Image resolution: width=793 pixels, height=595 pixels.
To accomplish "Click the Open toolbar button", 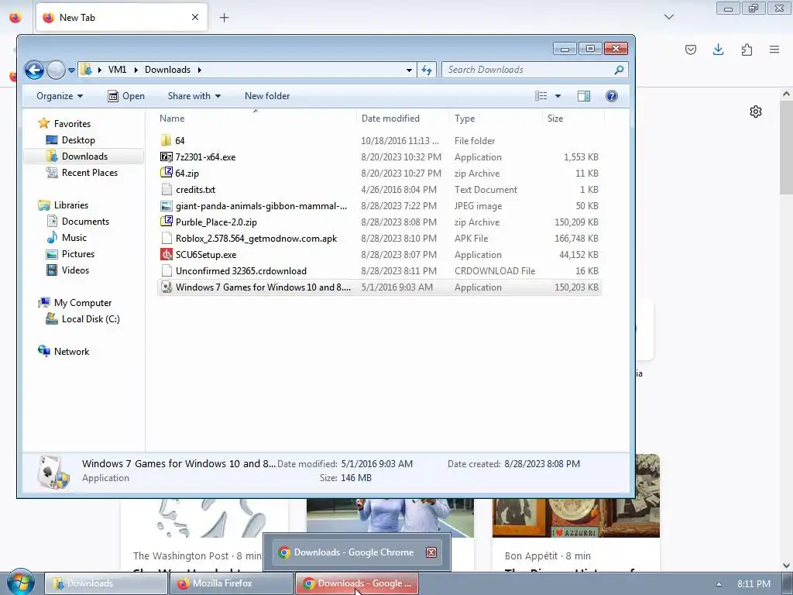I will (x=126, y=96).
